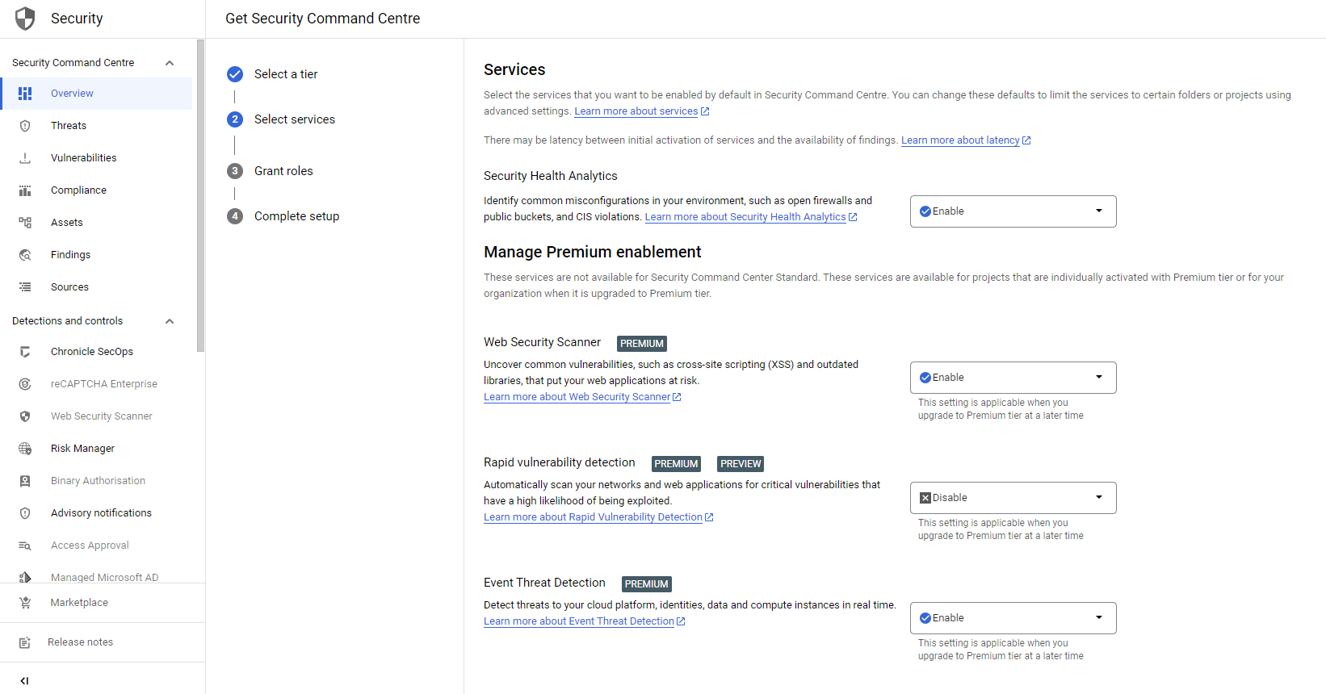Click the Threats shield icon

click(25, 126)
